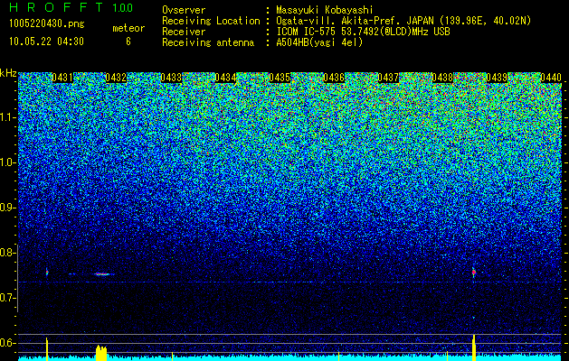Select the filename 1005220430.png
Screen dimensions: 569x361
click(x=47, y=24)
